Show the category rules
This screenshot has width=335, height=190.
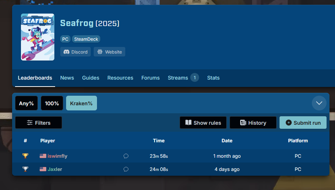[x=203, y=123]
